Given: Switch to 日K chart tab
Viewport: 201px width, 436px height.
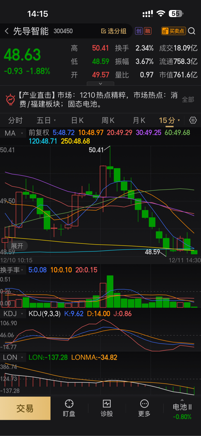Looking at the screenshot, I should coord(77,120).
